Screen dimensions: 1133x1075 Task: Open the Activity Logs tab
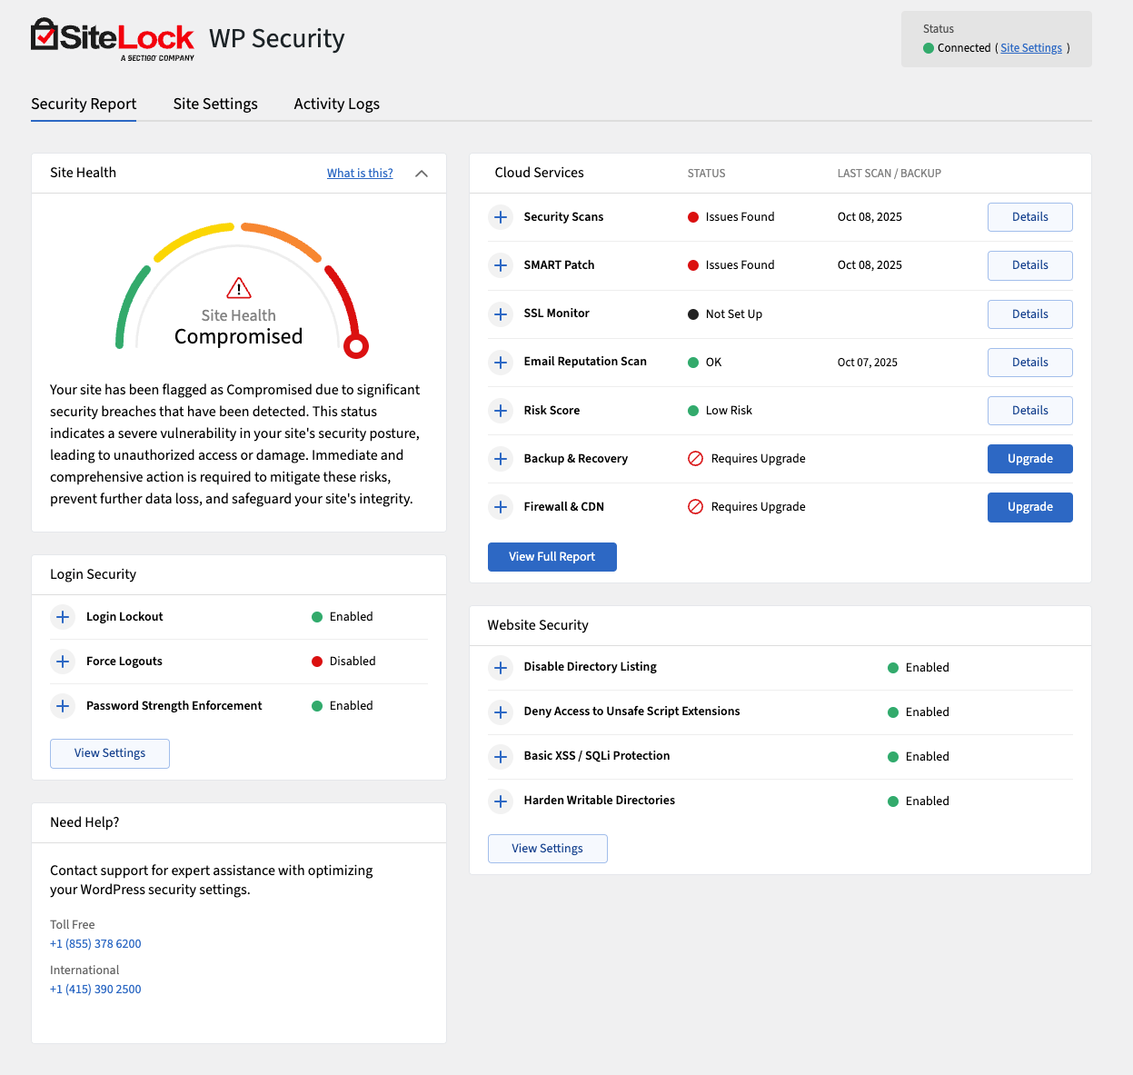click(336, 104)
